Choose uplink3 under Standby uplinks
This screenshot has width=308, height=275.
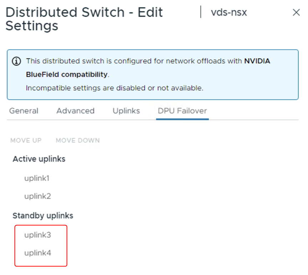pos(37,235)
